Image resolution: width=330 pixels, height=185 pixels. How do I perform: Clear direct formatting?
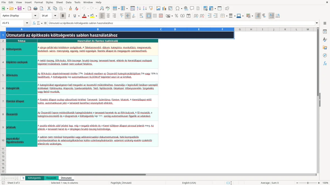[x=76, y=8]
